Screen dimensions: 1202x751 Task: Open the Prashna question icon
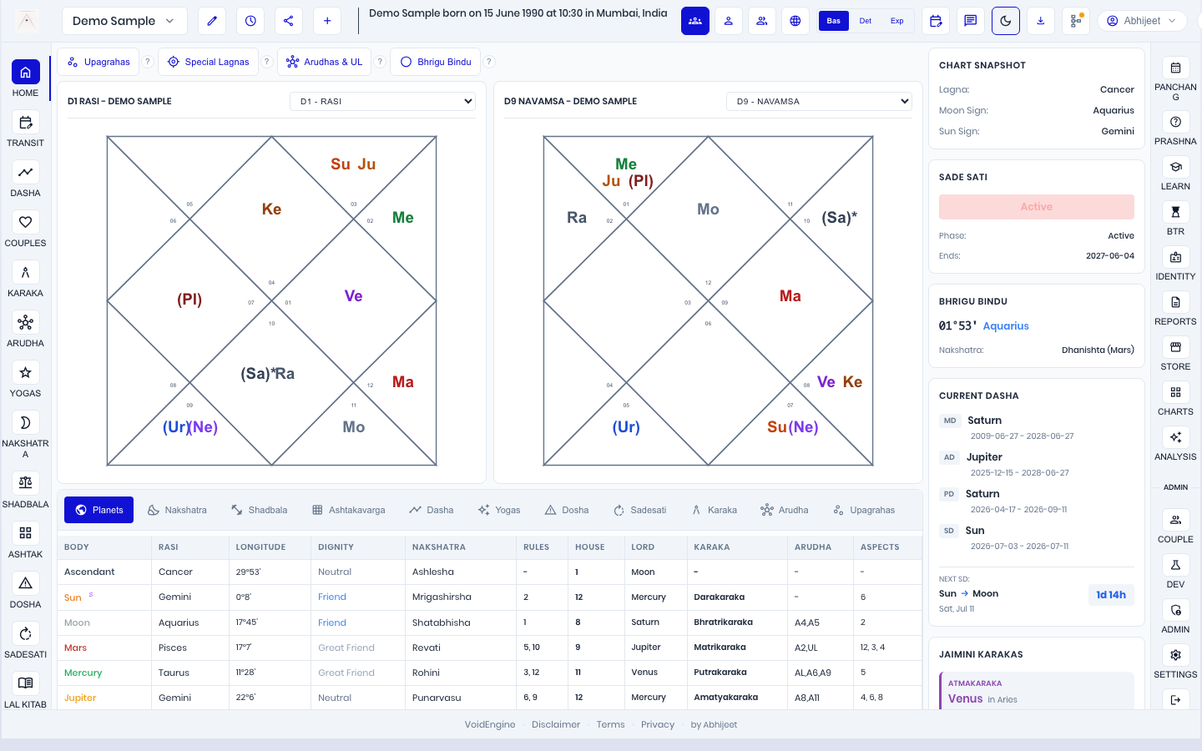coord(1175,122)
